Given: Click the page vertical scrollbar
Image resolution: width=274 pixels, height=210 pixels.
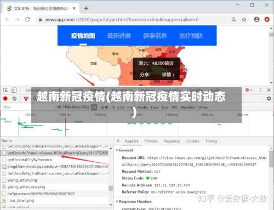Looking at the screenshot, I should 271,55.
